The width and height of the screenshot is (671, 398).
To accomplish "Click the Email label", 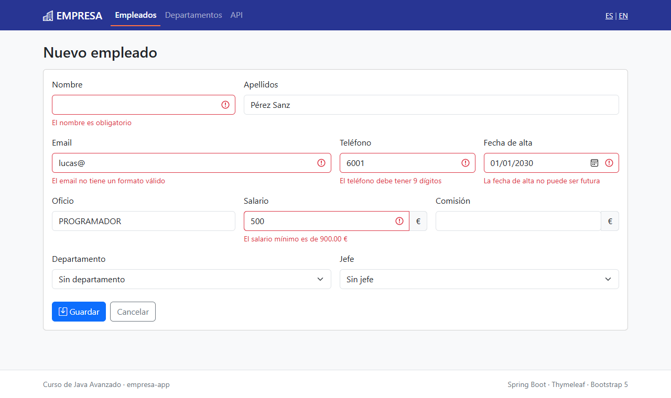I will [62, 142].
